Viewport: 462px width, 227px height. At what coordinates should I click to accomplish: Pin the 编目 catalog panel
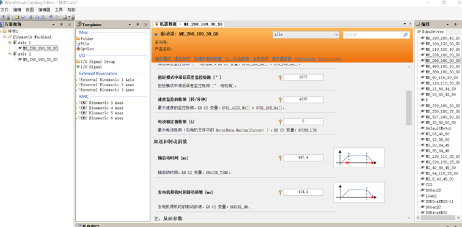[455, 24]
